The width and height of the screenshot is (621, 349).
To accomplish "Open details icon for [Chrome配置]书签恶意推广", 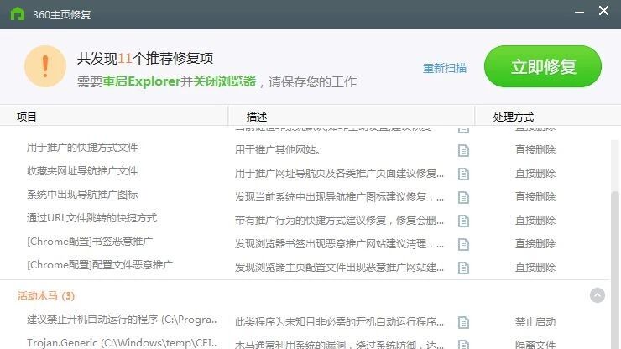I will tap(463, 244).
